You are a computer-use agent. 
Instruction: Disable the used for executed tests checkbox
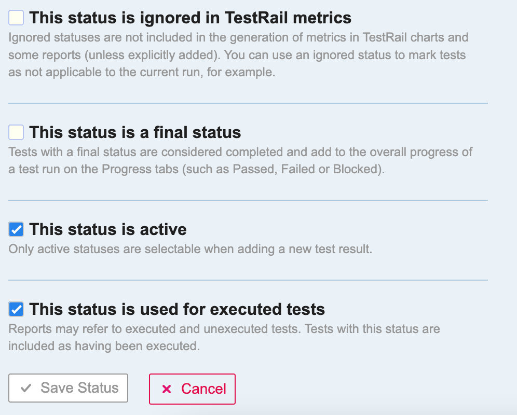16,310
